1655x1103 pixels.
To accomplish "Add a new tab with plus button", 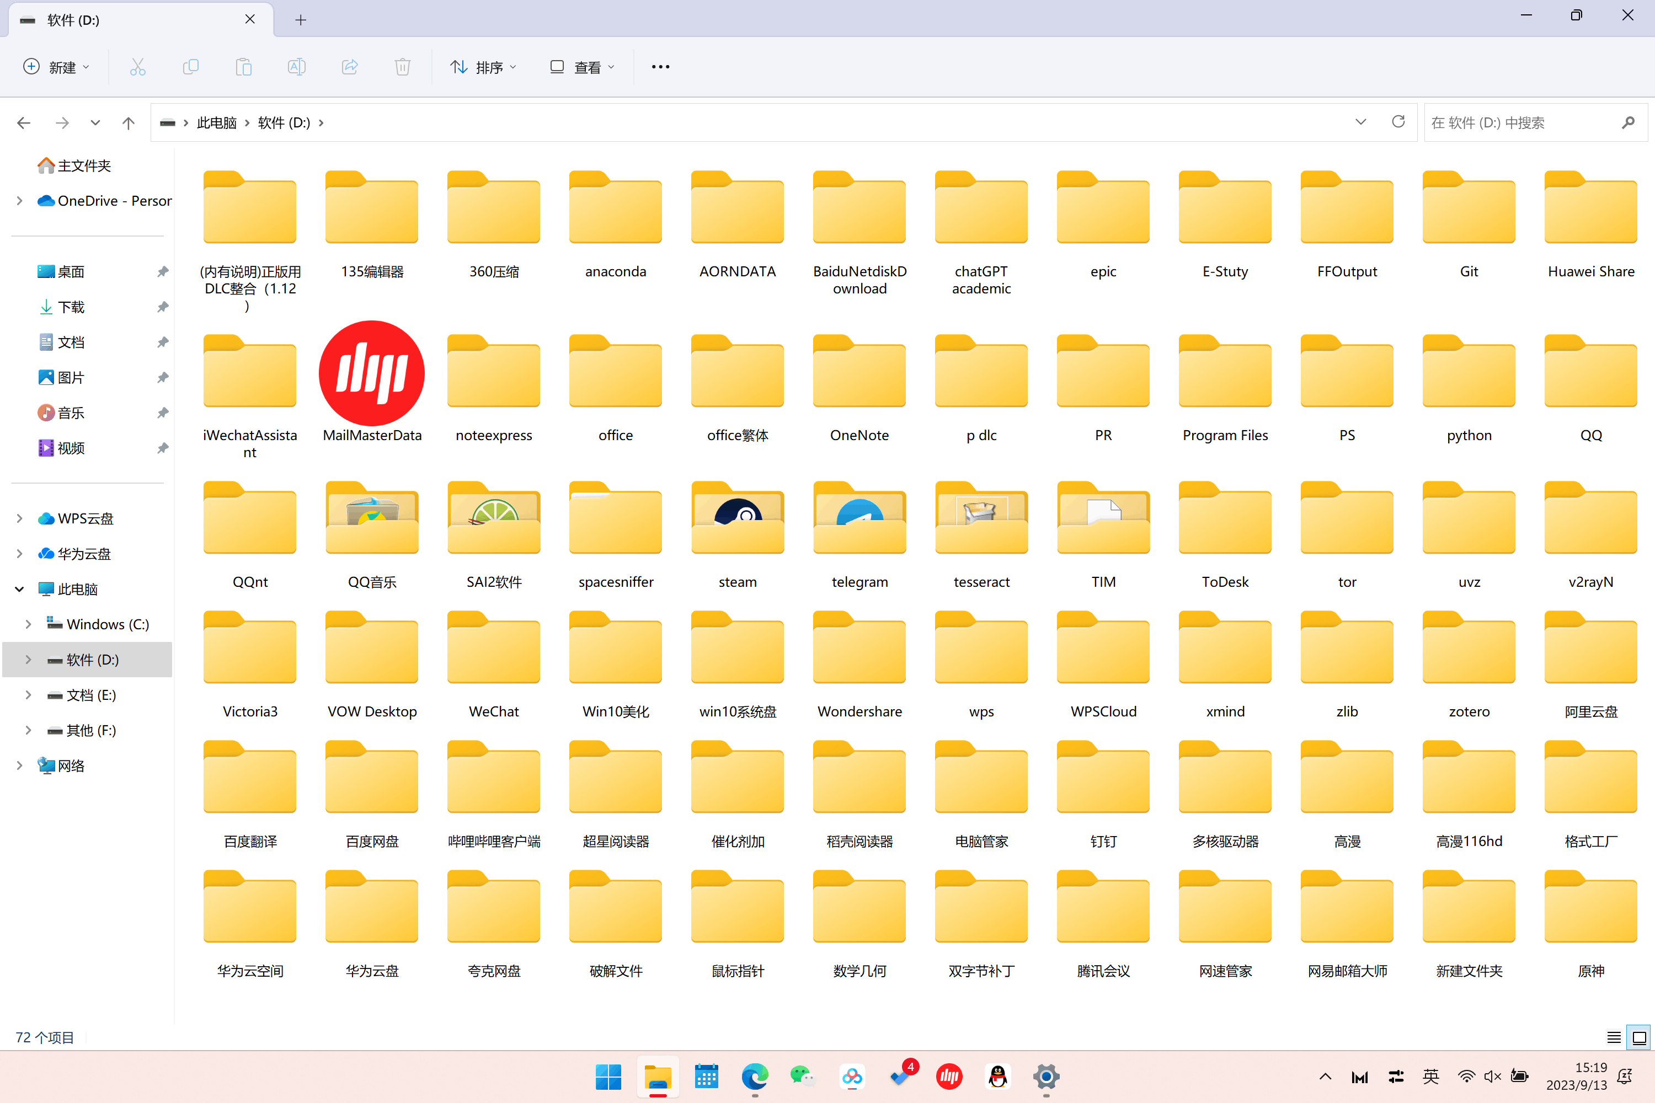I will 301,20.
